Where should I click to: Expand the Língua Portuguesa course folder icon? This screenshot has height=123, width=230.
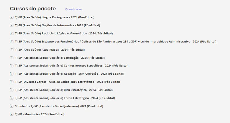(x=12, y=17)
